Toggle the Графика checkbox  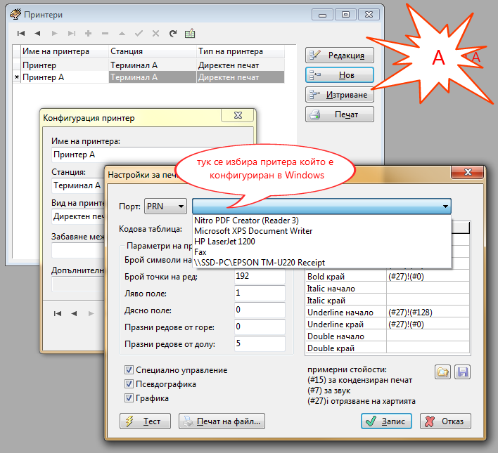point(129,398)
